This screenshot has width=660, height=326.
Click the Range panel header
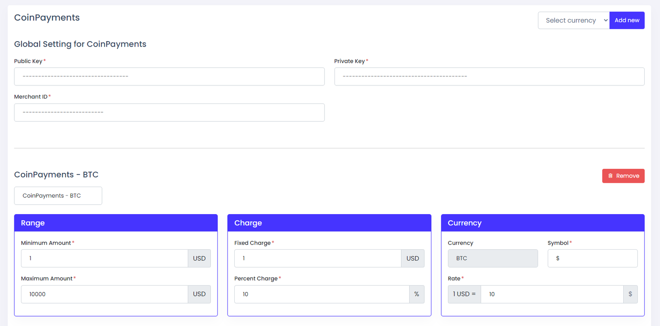coord(116,223)
